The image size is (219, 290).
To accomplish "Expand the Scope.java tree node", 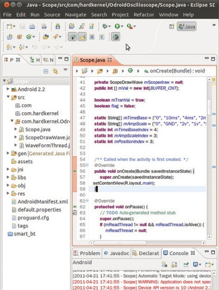I will coord(16,129).
